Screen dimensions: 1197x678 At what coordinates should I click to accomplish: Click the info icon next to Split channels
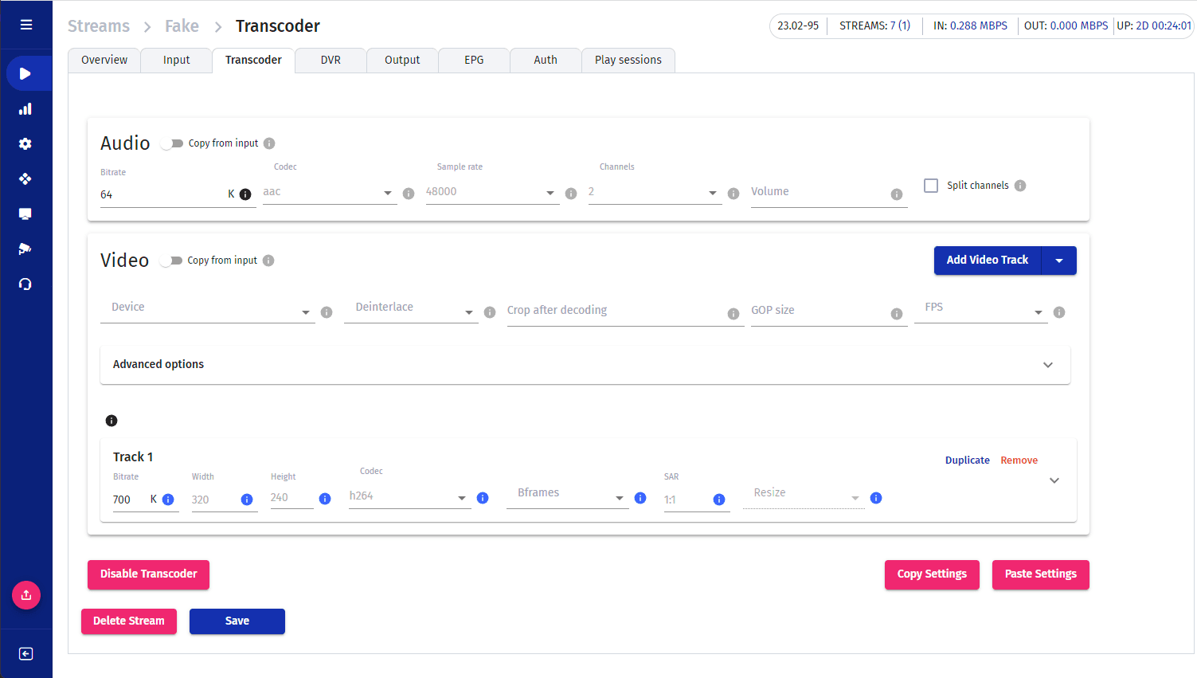1020,186
